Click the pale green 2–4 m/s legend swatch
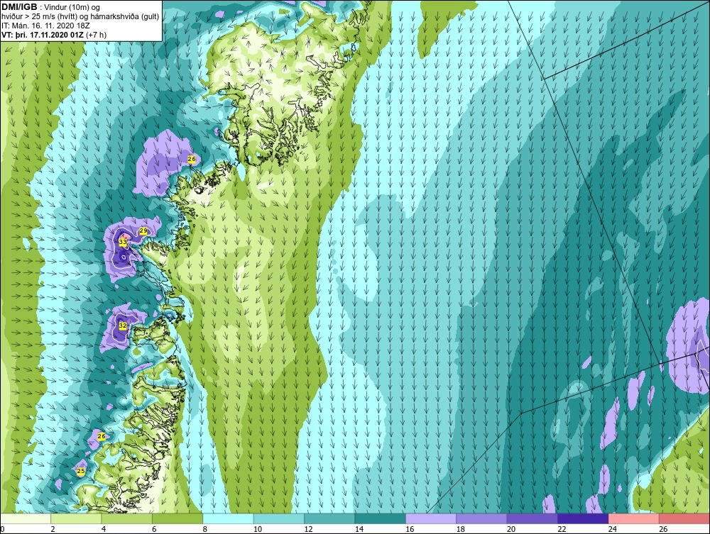Viewport: 710px width, 534px height. tap(76, 518)
